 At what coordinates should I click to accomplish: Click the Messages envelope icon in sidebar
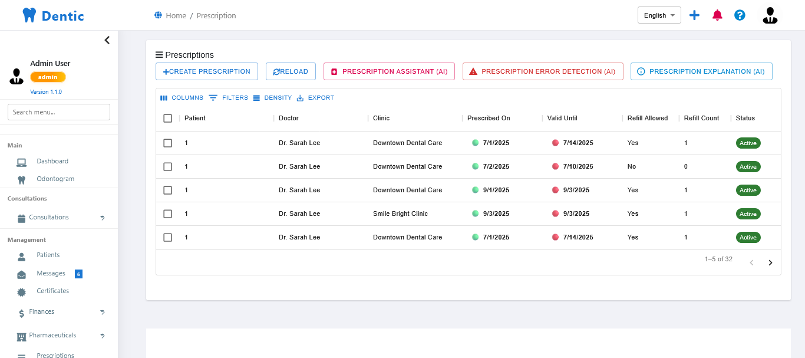tap(21, 273)
